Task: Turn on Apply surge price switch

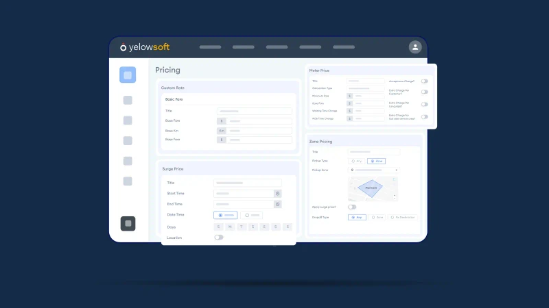Action: (x=352, y=207)
